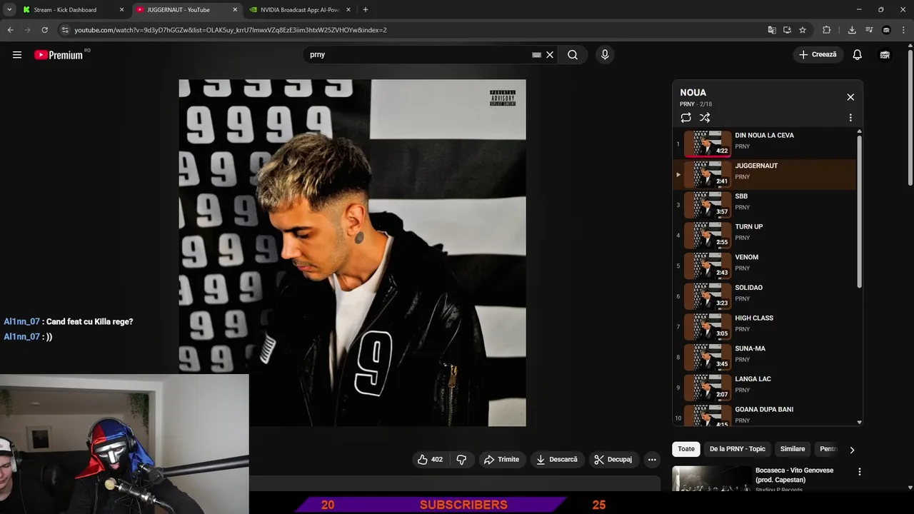The width and height of the screenshot is (914, 514).
Task: Open YouTube notifications bell
Action: tap(858, 55)
